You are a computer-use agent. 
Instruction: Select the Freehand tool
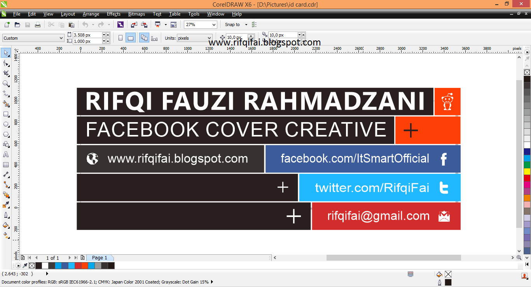pyautogui.click(x=6, y=94)
